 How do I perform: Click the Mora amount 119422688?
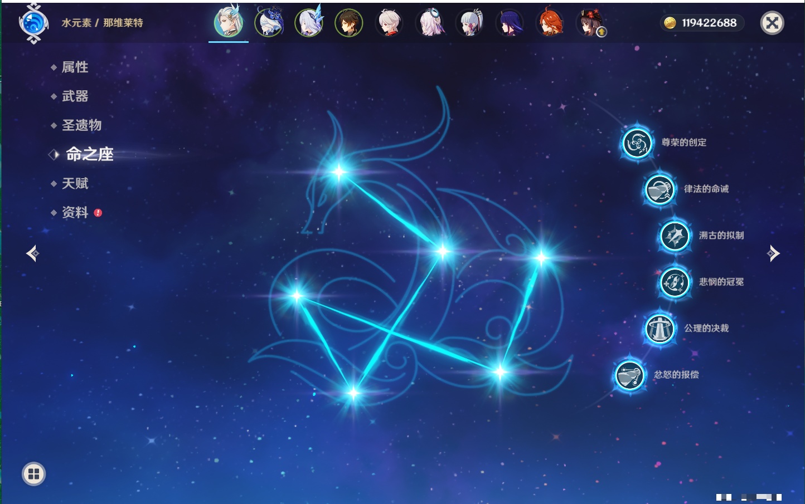[x=709, y=23]
